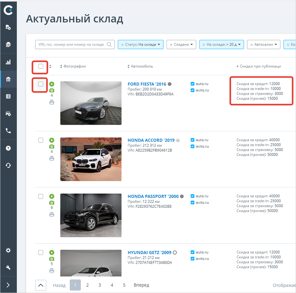This screenshot has width=296, height=293.
Task: Click the sort arrows beside header checkbox
Action: coord(50,66)
